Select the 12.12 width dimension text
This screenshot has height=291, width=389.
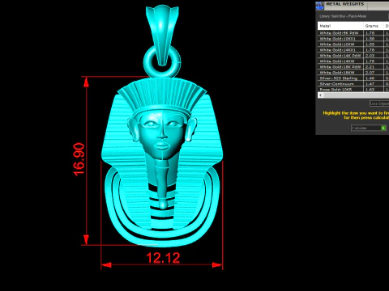pos(163,258)
